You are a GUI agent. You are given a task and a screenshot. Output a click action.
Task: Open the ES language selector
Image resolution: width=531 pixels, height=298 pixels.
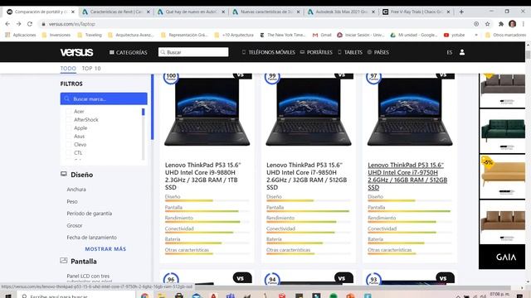450,52
